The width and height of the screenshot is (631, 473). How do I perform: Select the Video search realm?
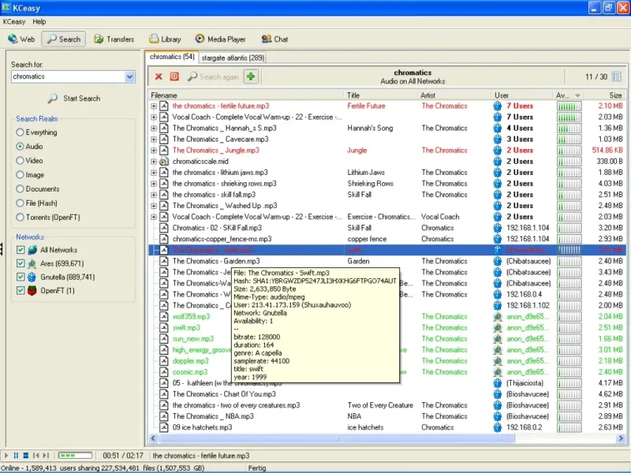pos(20,161)
